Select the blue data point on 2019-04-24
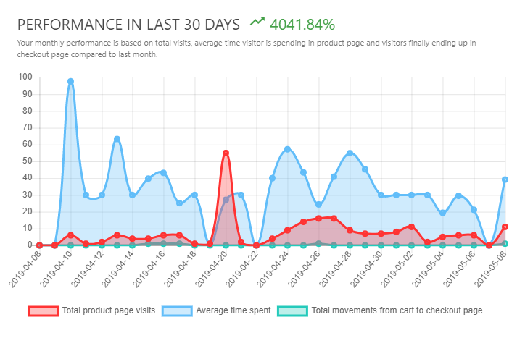Screen dimensions: 525x338 click(x=287, y=149)
